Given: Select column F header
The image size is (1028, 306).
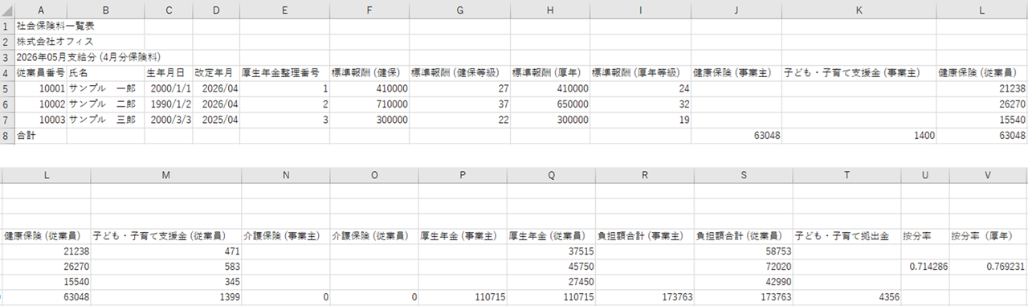Looking at the screenshot, I should [369, 10].
